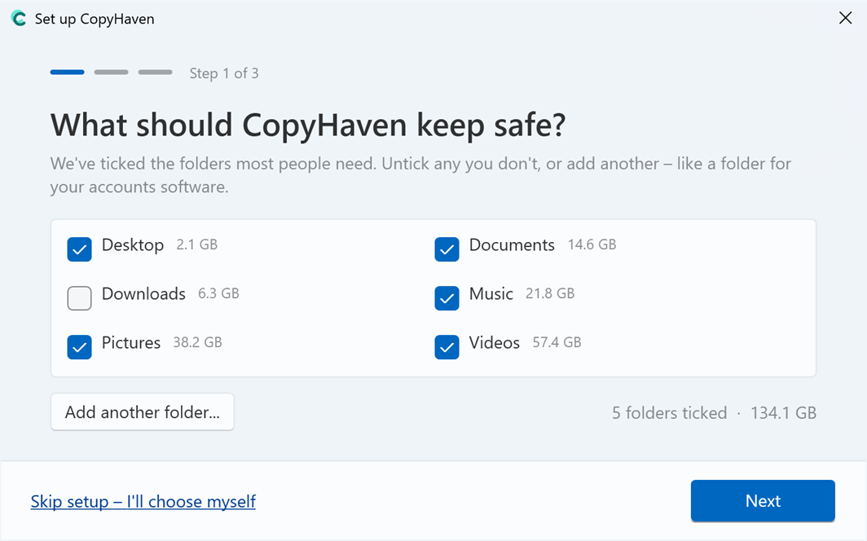Click the Pictures folder label
This screenshot has width=867, height=541.
tap(131, 343)
